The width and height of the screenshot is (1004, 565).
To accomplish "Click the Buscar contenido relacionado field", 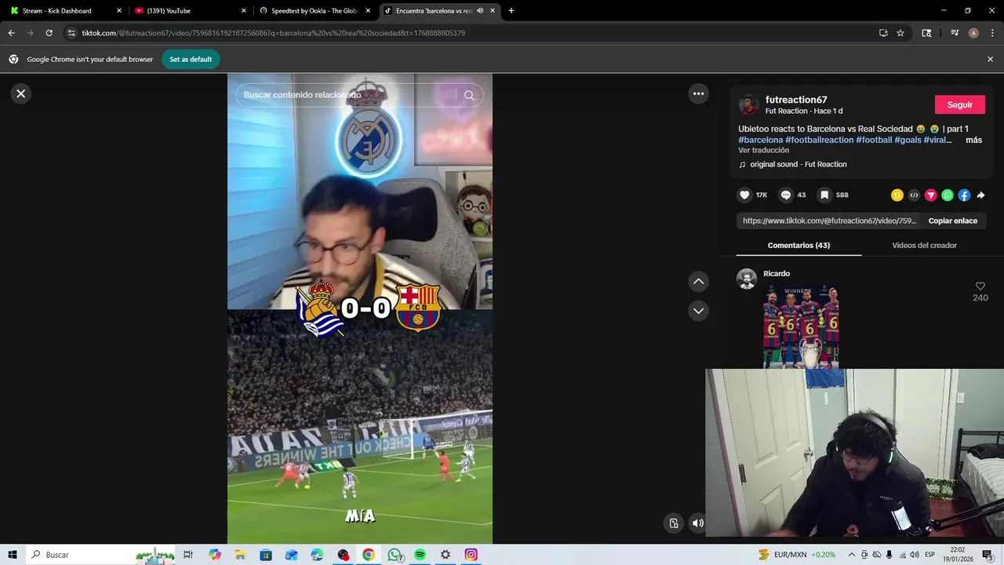I will coord(345,95).
